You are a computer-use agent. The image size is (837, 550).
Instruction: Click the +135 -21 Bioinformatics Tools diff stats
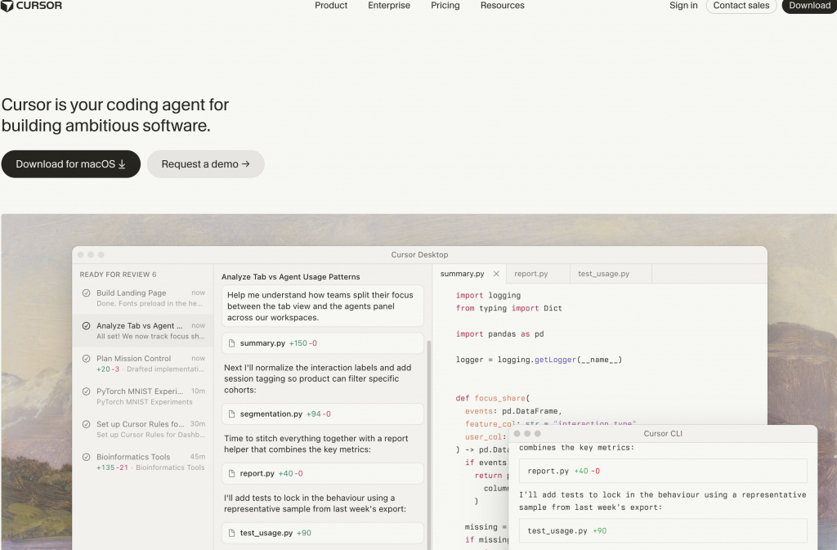(112, 467)
